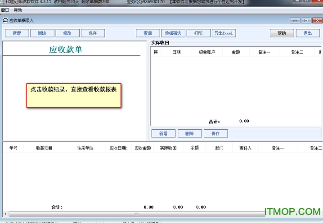This screenshot has width=323, height=223.
Task: Click the 应收金额 column header
Action: [x=143, y=148]
